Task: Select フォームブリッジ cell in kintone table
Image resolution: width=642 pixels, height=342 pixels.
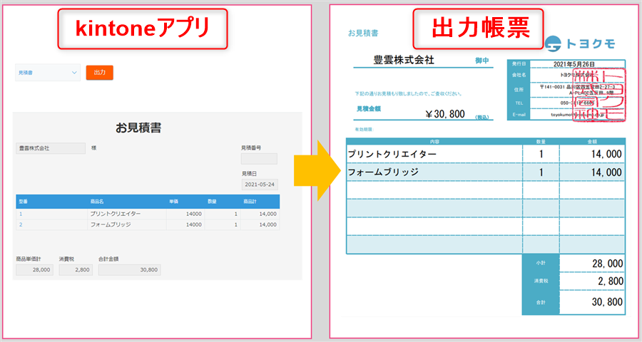Action: pos(126,224)
